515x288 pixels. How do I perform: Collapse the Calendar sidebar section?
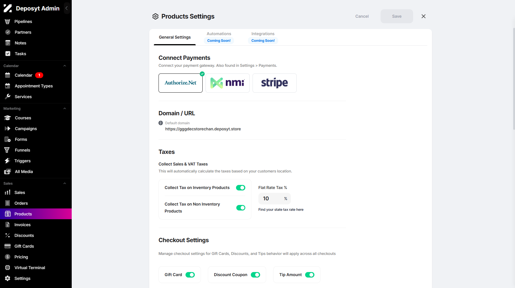[x=65, y=66]
